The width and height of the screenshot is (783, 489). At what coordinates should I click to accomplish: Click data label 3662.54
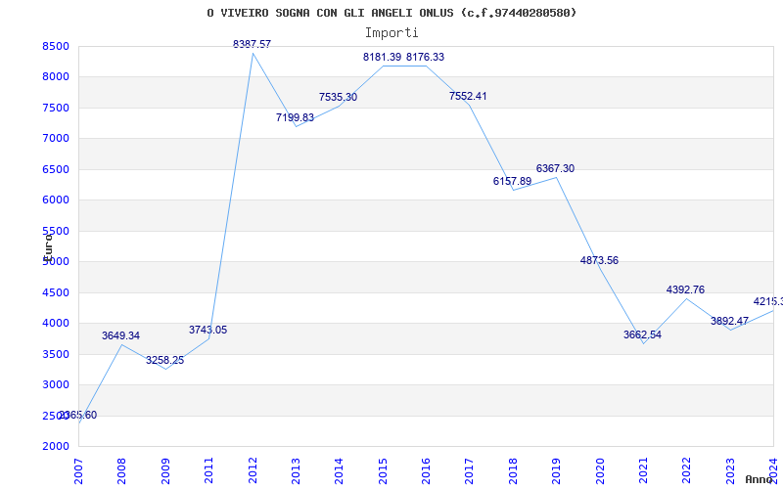[642, 334]
